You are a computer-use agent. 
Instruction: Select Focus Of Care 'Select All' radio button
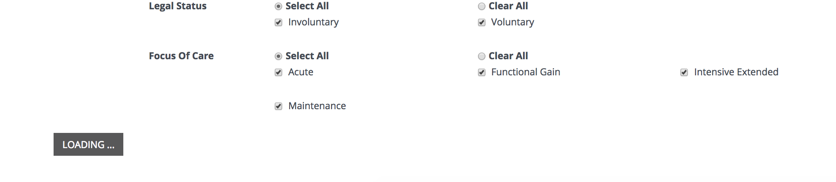click(279, 56)
